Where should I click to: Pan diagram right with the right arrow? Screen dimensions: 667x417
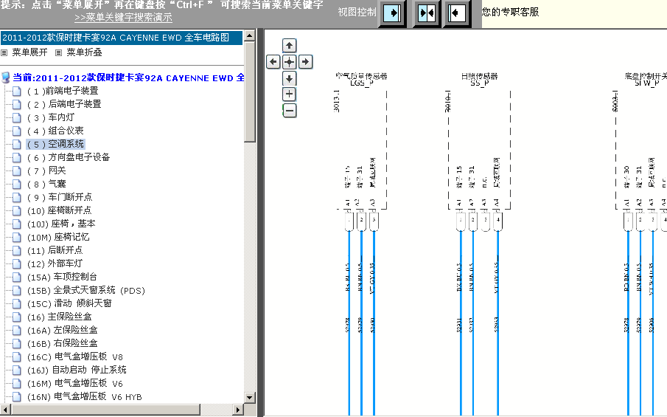[x=305, y=62]
